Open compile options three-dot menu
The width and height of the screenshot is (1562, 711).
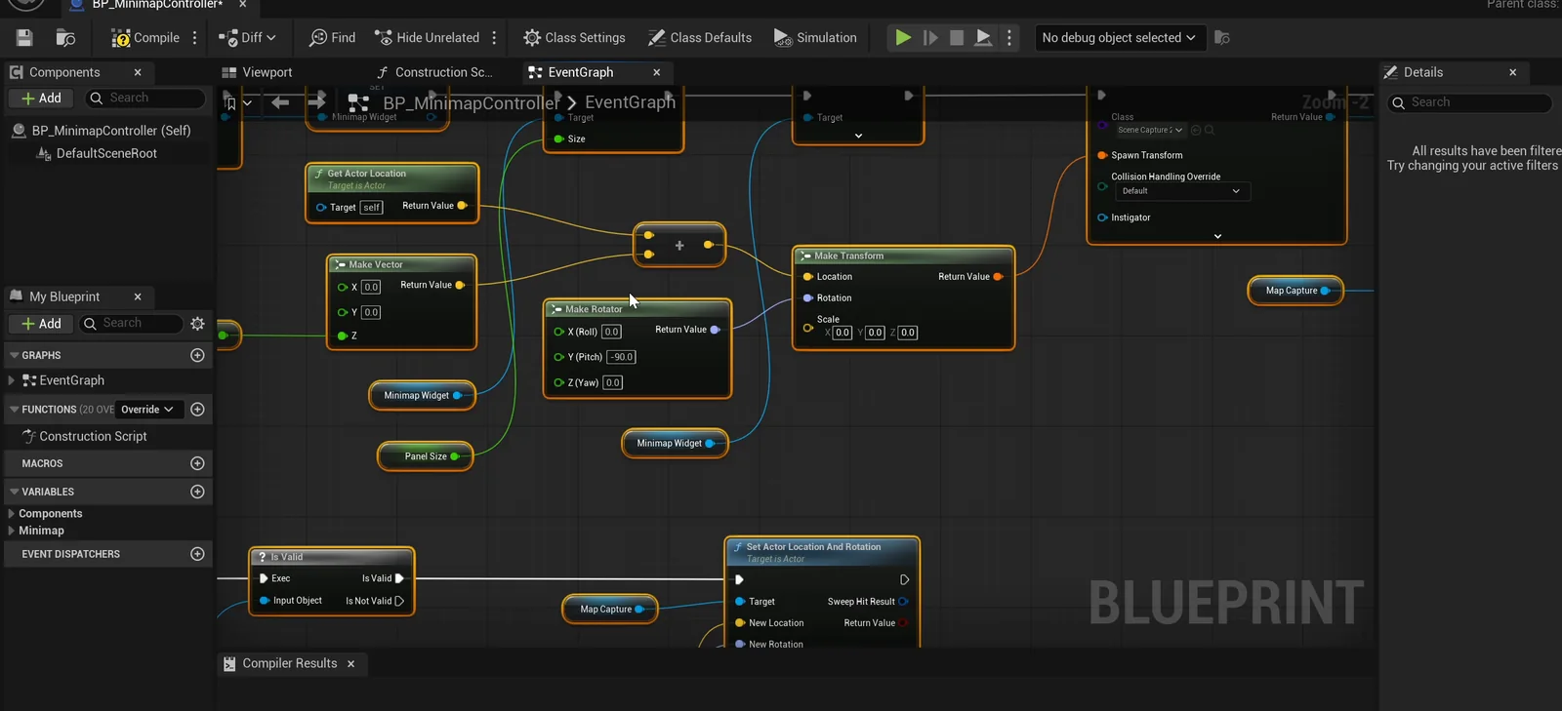(x=195, y=38)
